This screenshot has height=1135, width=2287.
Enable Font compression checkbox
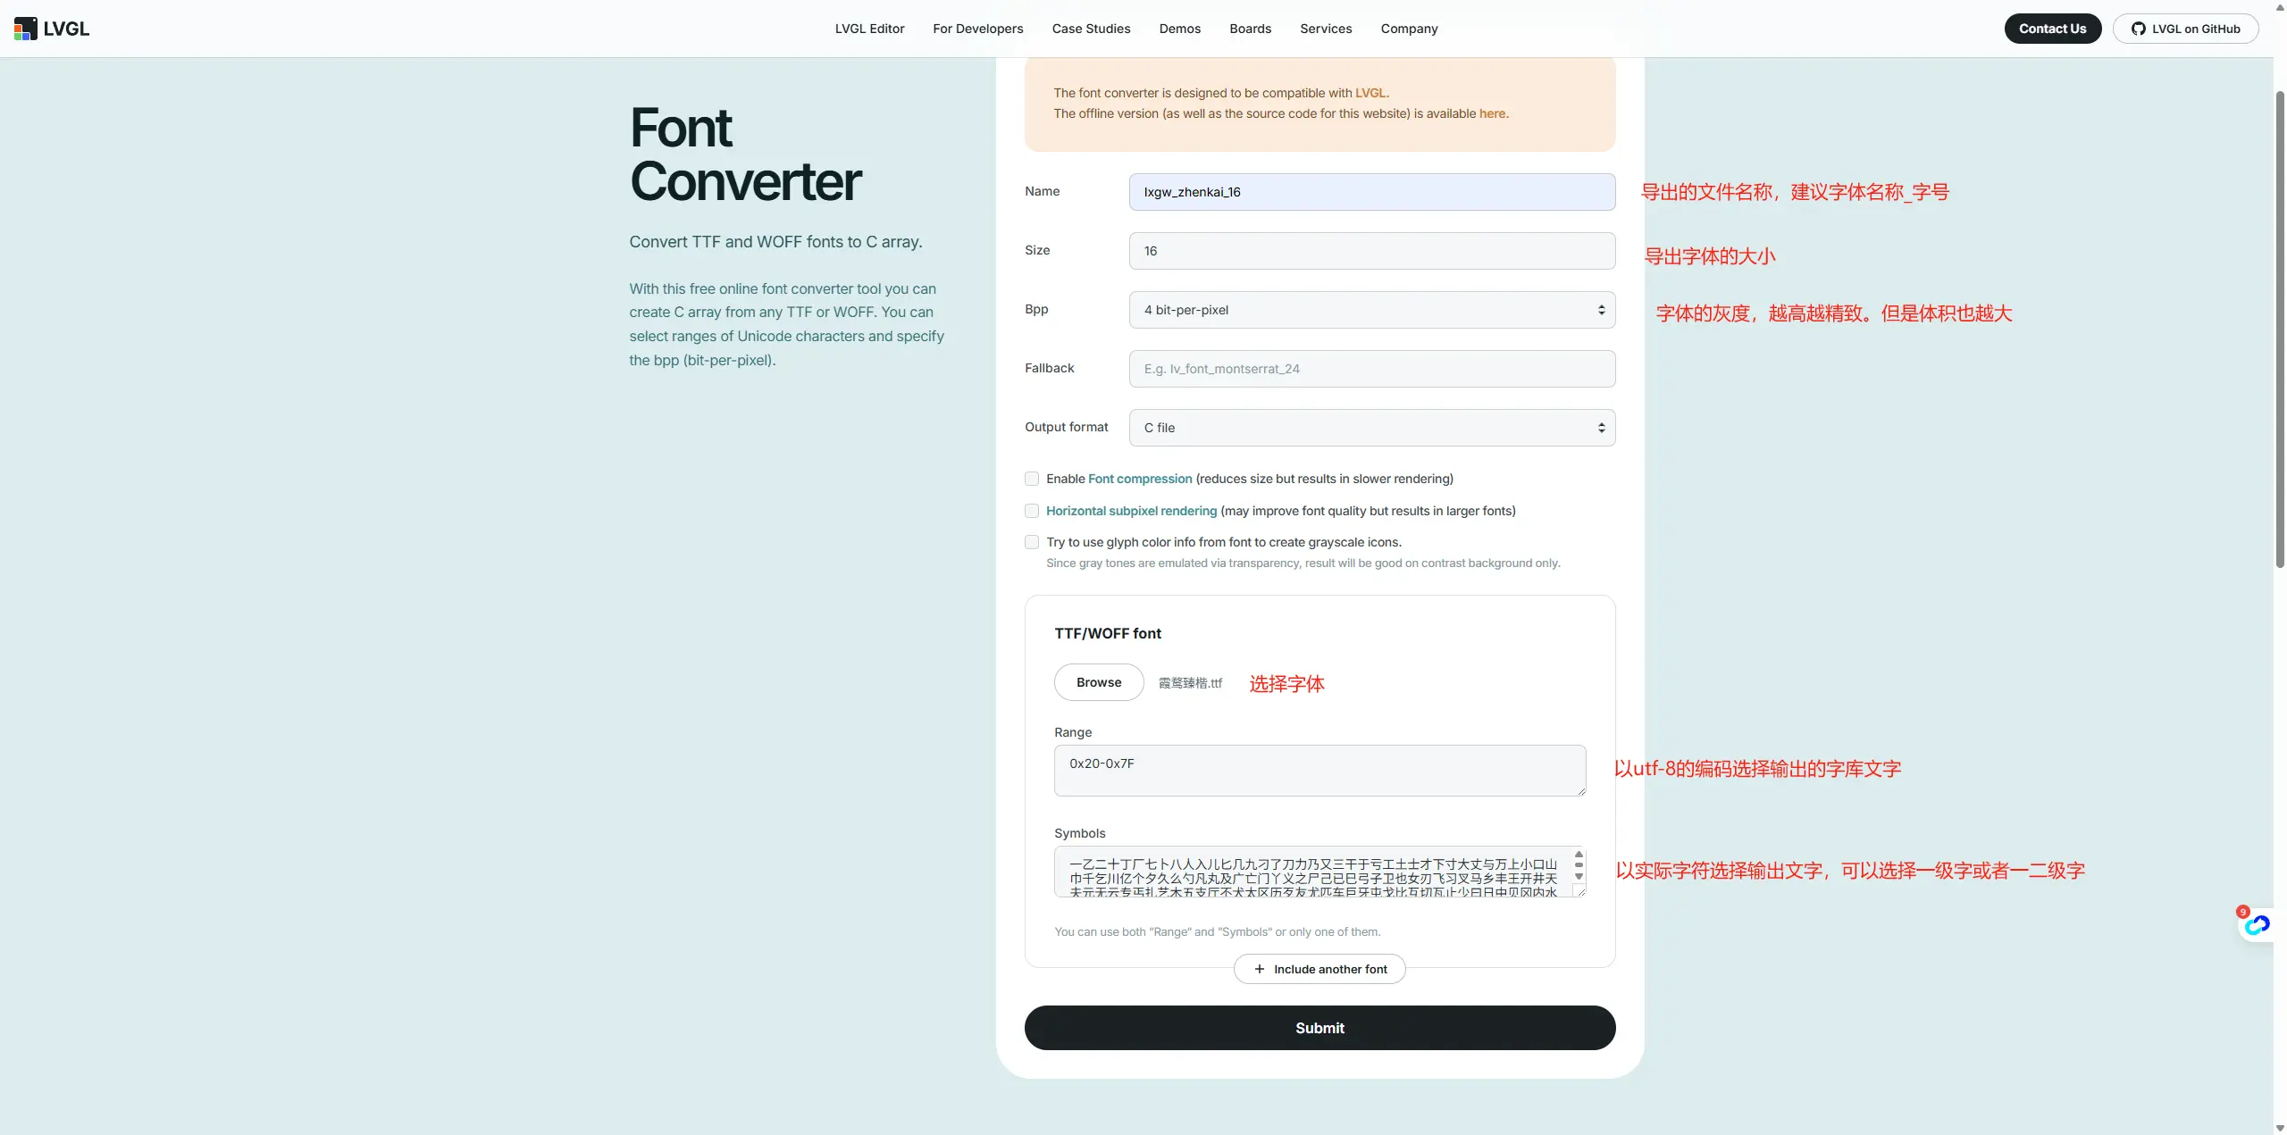1032,479
